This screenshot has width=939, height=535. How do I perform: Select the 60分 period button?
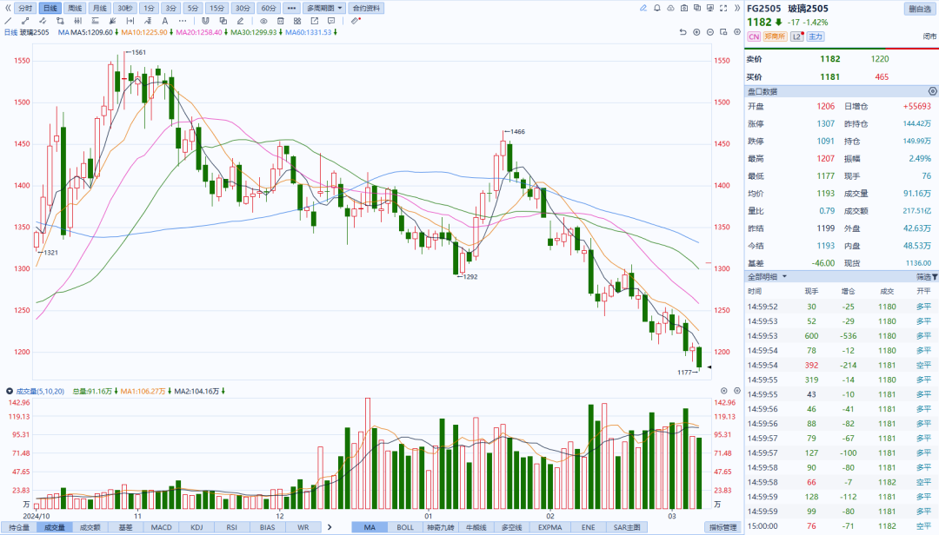point(269,9)
